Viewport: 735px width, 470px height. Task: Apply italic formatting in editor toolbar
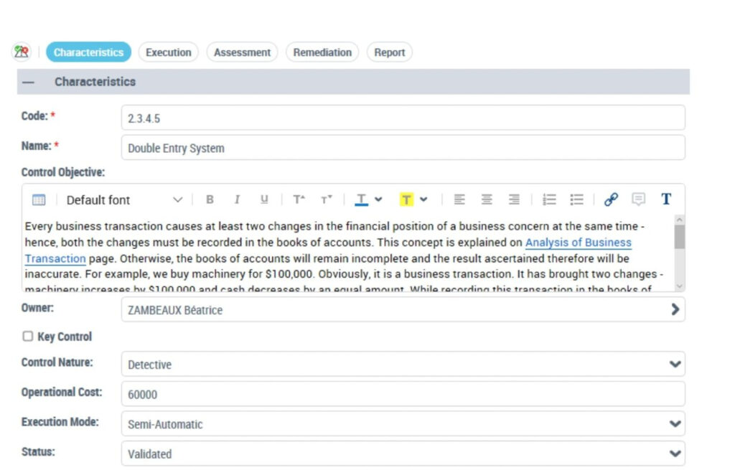(x=237, y=199)
